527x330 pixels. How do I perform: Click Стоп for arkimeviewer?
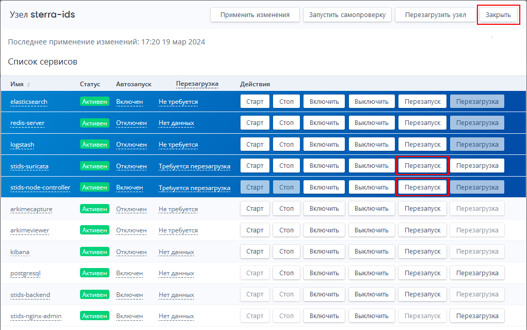[286, 230]
